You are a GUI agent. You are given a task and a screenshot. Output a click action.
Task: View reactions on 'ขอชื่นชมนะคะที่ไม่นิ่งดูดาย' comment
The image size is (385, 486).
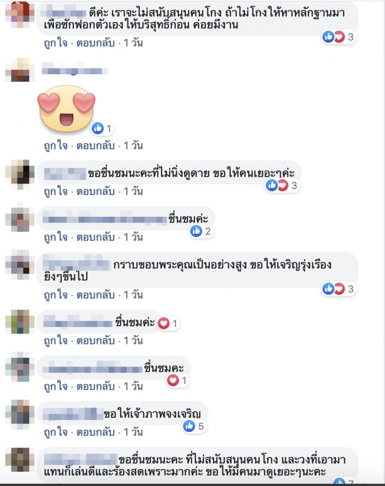pos(282,185)
